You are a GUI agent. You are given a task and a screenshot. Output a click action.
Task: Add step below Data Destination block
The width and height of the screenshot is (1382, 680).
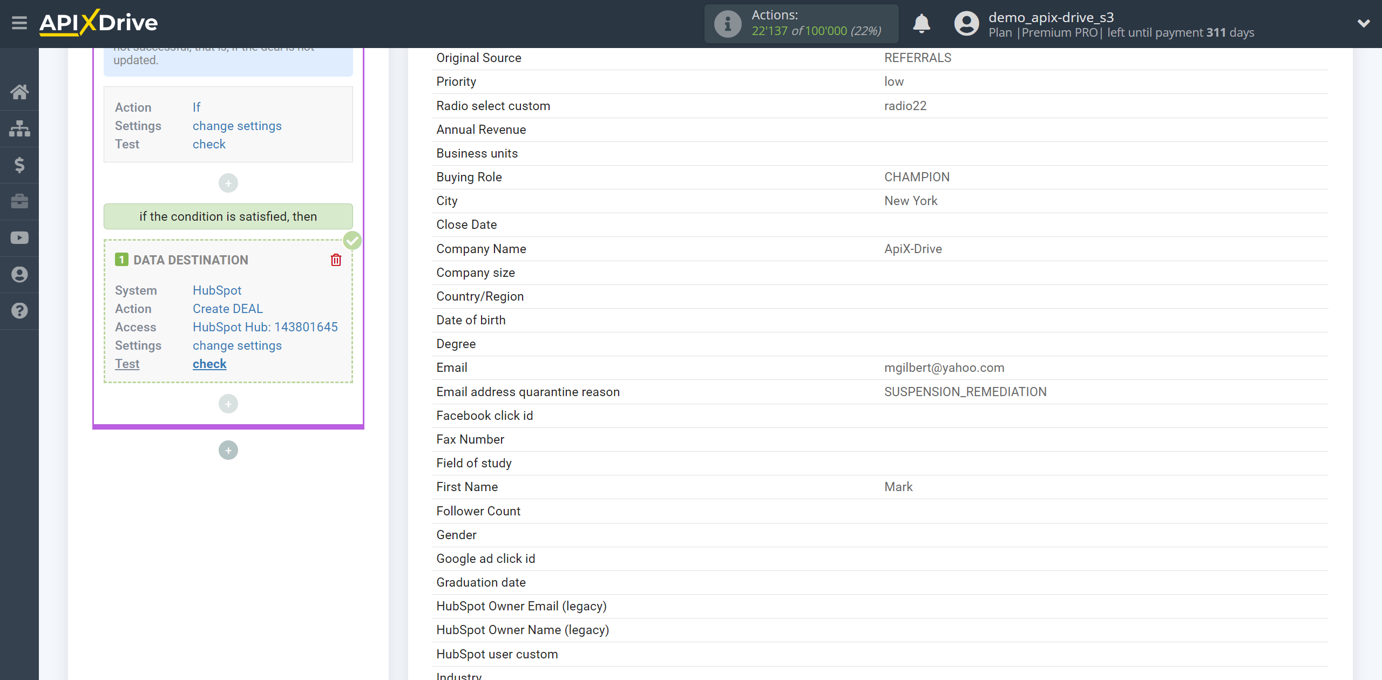pyautogui.click(x=228, y=404)
